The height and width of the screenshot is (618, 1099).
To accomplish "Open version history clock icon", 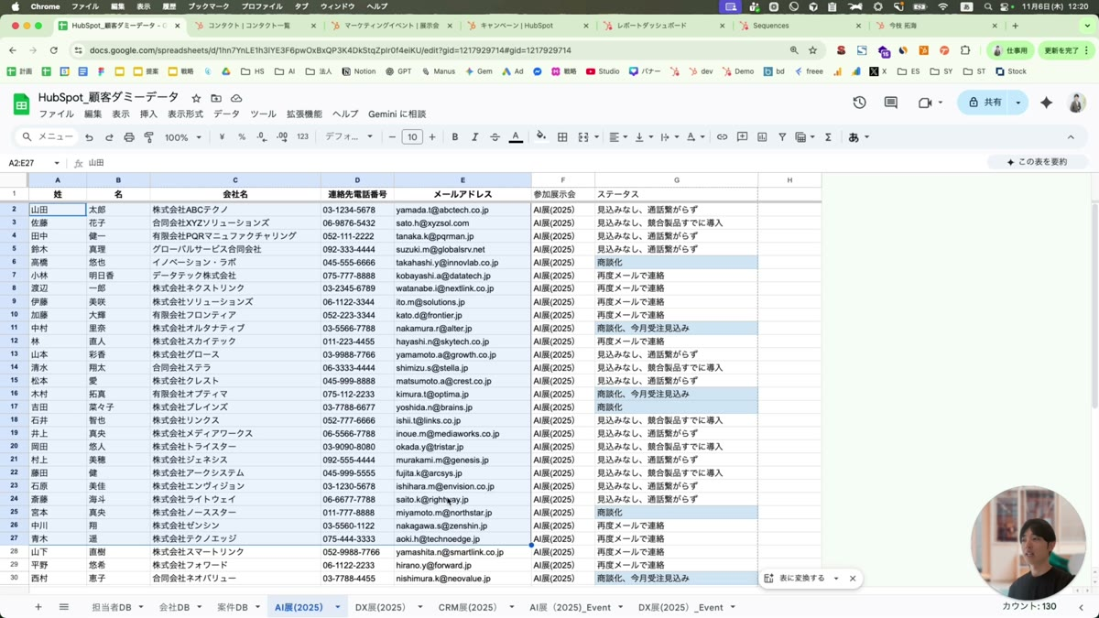I will pos(859,103).
